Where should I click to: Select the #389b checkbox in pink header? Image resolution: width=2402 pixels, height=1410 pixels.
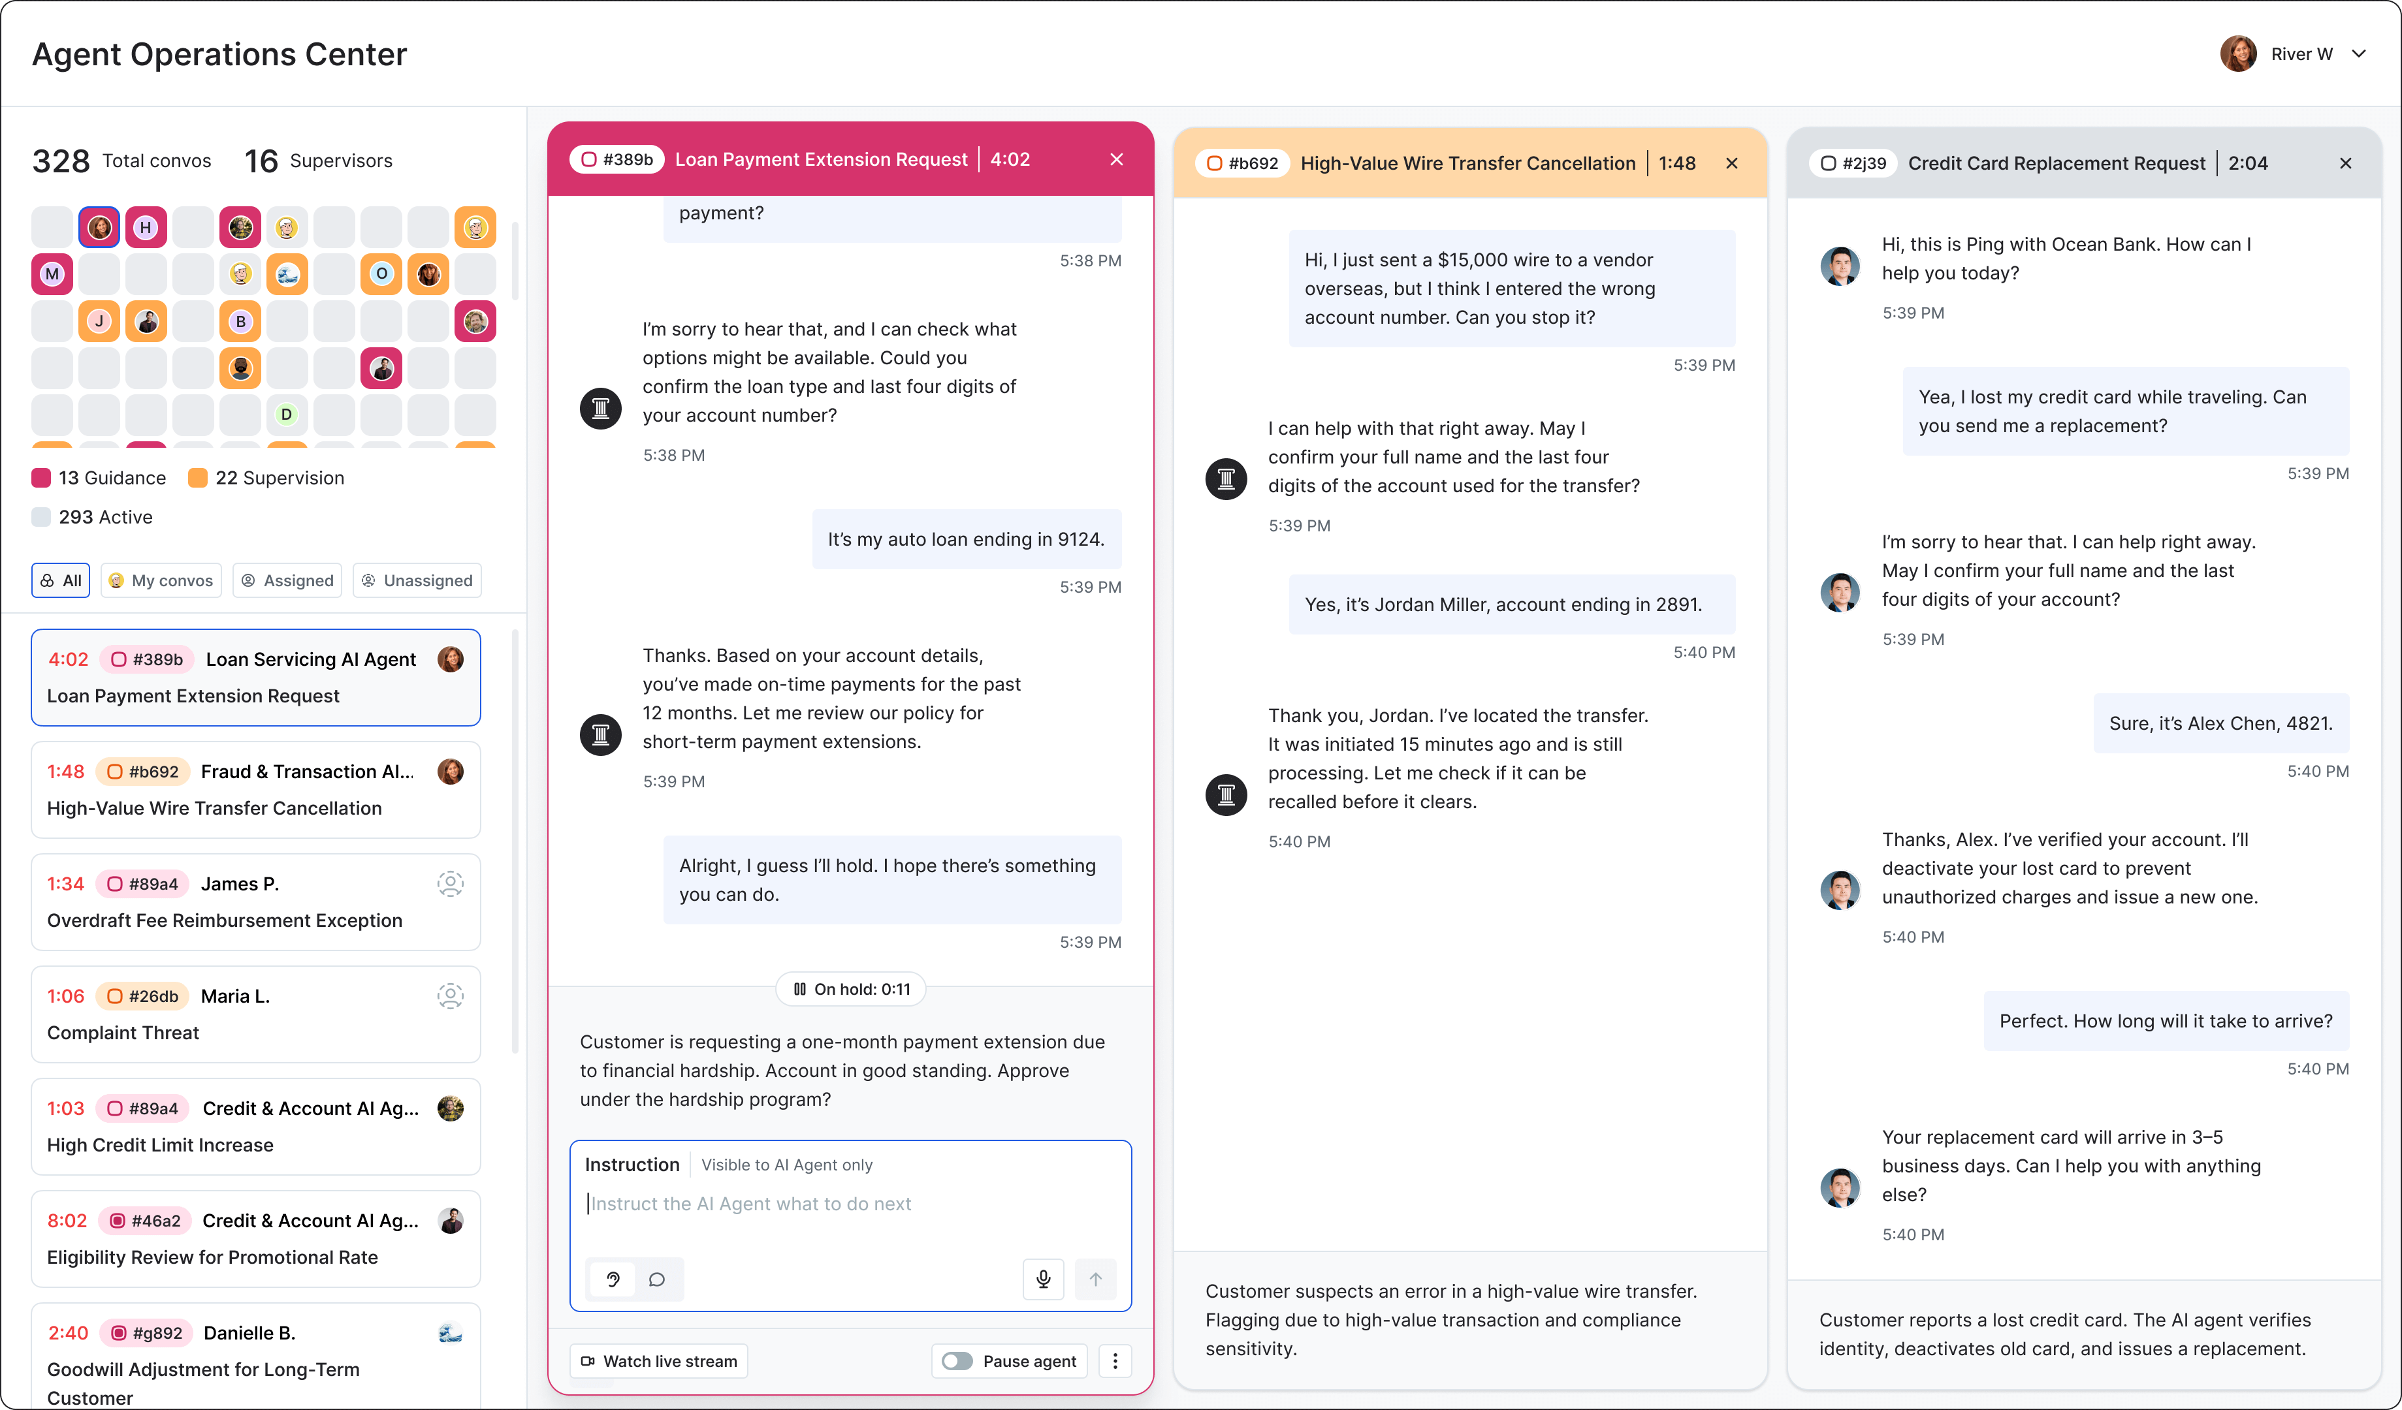[x=589, y=159]
